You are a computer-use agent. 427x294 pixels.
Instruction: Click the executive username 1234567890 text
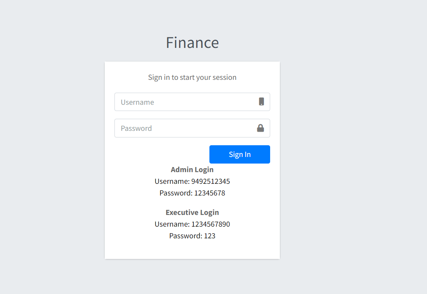pyautogui.click(x=192, y=224)
